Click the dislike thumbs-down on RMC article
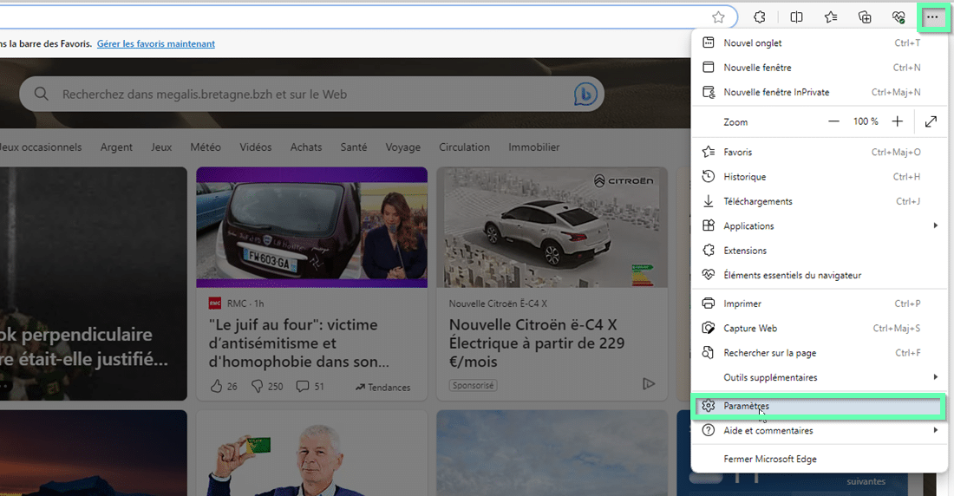The width and height of the screenshot is (954, 496). [x=258, y=386]
